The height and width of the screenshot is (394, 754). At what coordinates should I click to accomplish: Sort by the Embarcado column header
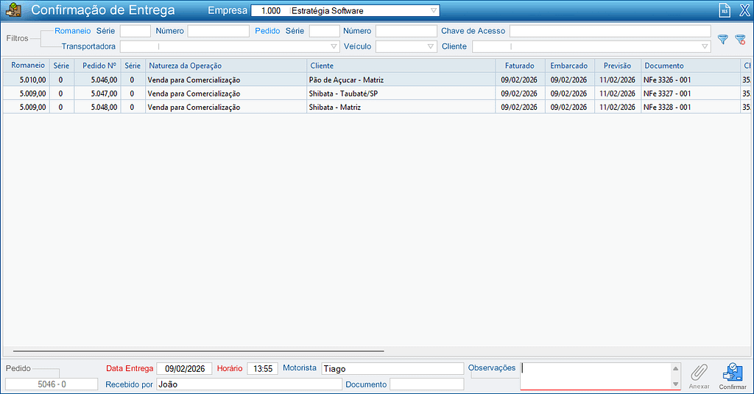click(x=569, y=66)
